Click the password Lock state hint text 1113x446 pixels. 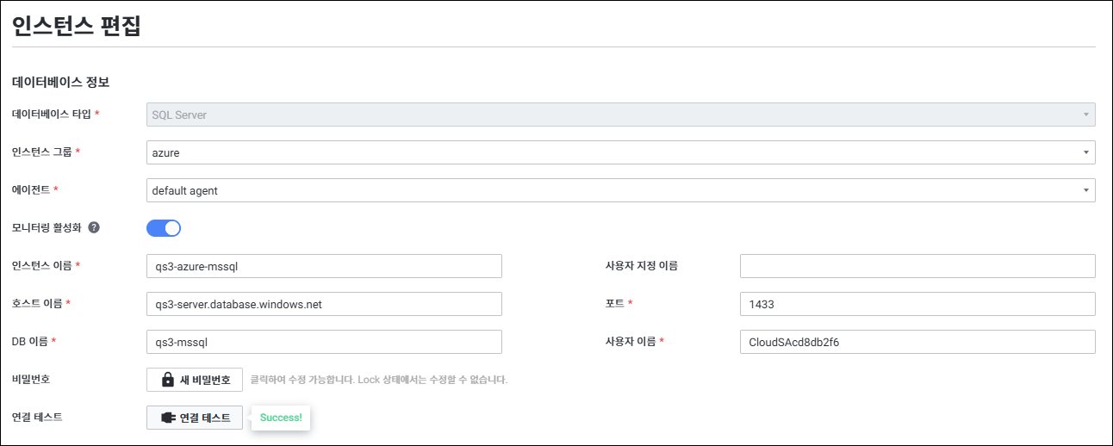click(x=378, y=380)
